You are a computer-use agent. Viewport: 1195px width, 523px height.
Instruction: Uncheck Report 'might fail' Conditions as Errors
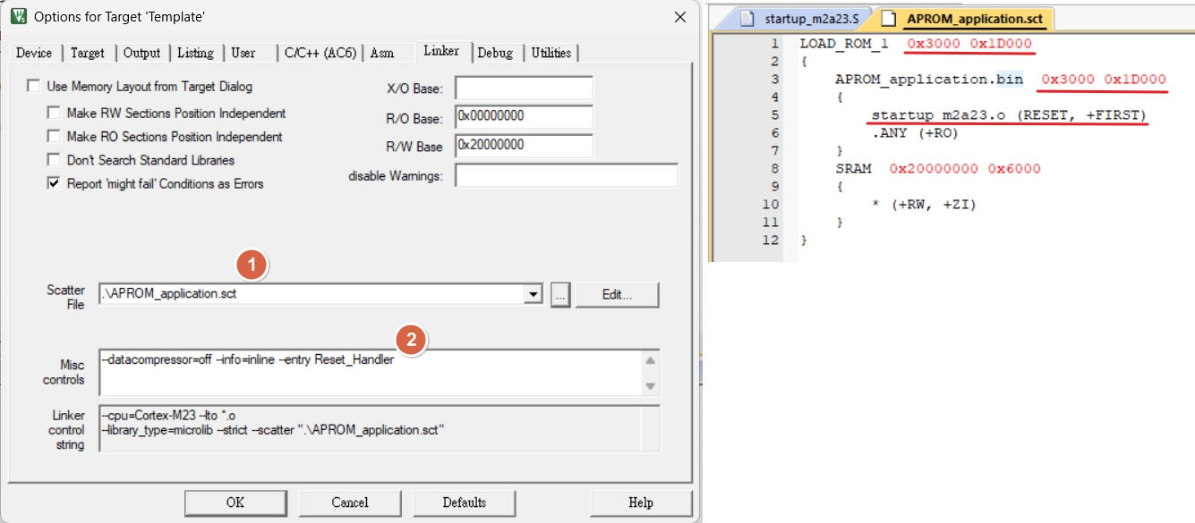pyautogui.click(x=53, y=183)
